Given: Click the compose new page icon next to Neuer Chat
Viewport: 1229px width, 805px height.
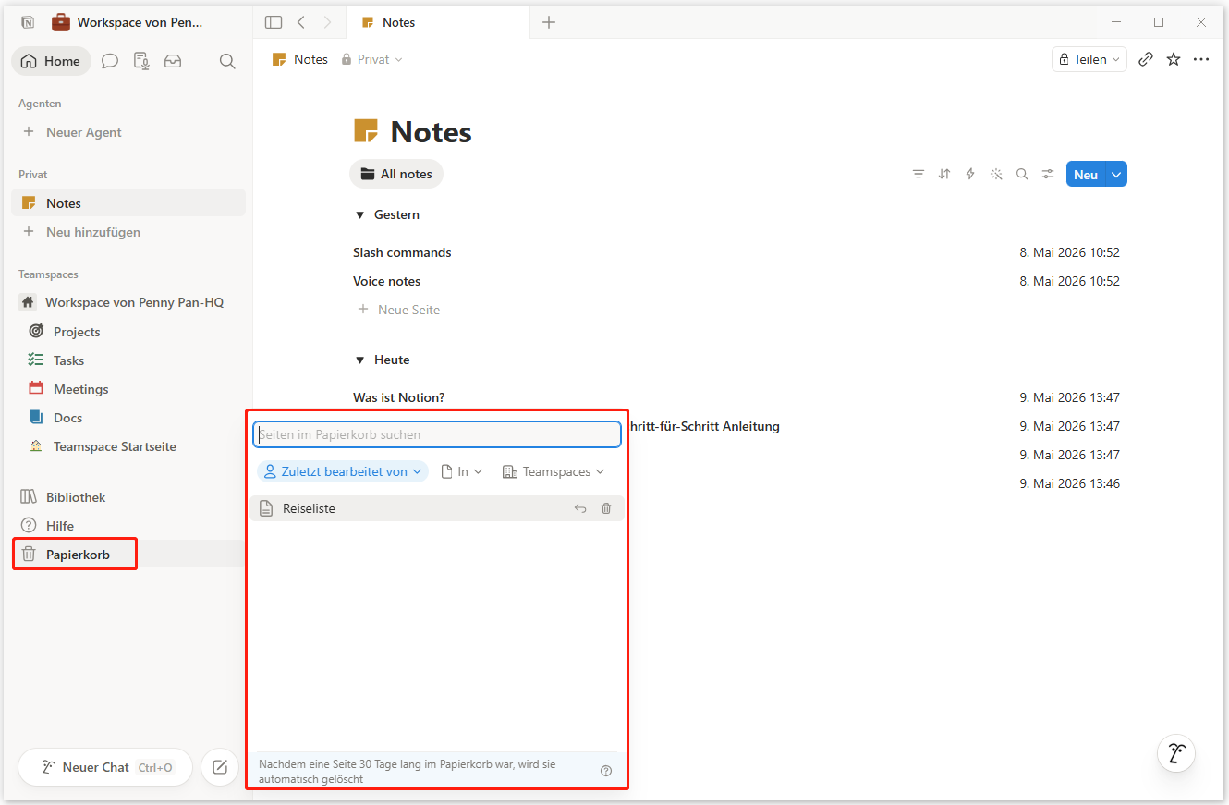Looking at the screenshot, I should (x=220, y=767).
